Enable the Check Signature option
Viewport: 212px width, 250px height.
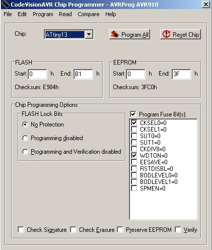pos(21,229)
